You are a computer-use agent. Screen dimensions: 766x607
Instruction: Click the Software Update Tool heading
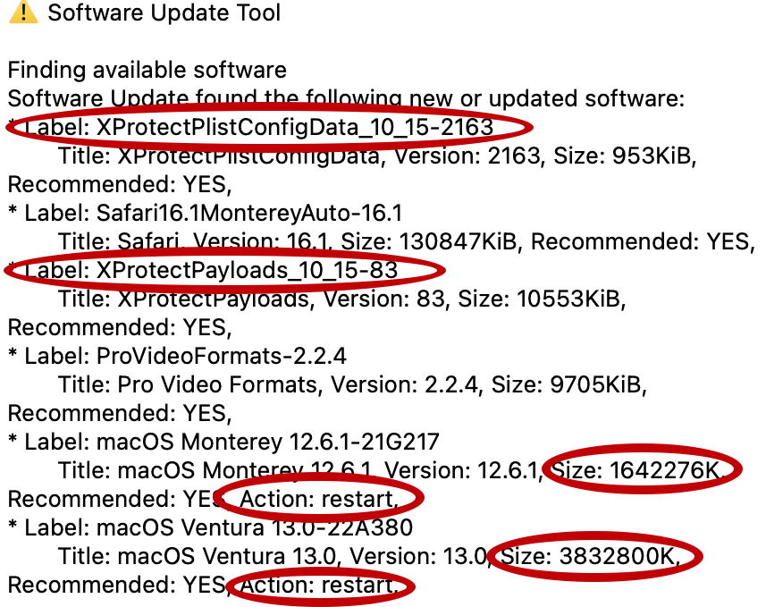point(164,13)
